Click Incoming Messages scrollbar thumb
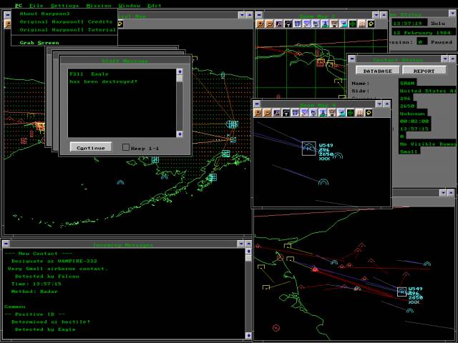The width and height of the screenshot is (458, 343). [x=248, y=258]
